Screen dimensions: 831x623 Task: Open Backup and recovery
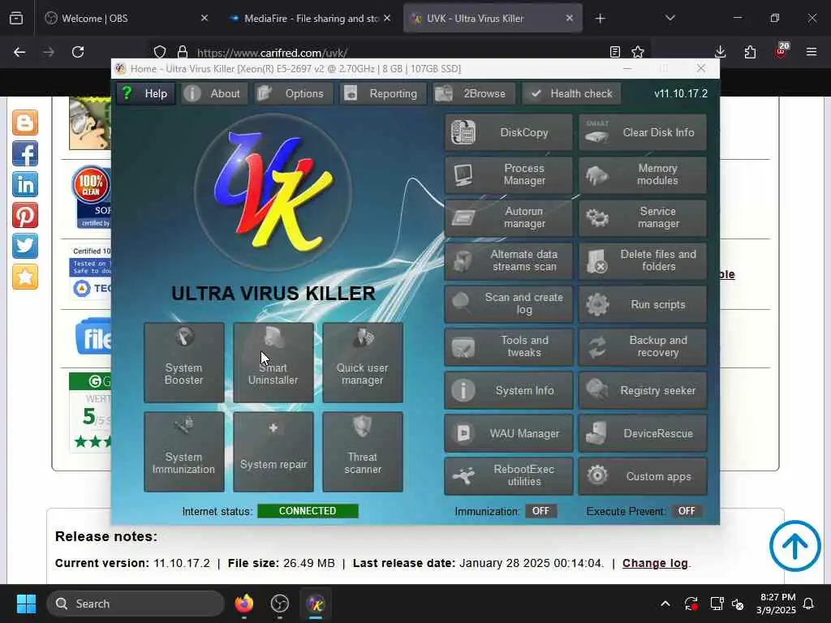click(643, 347)
